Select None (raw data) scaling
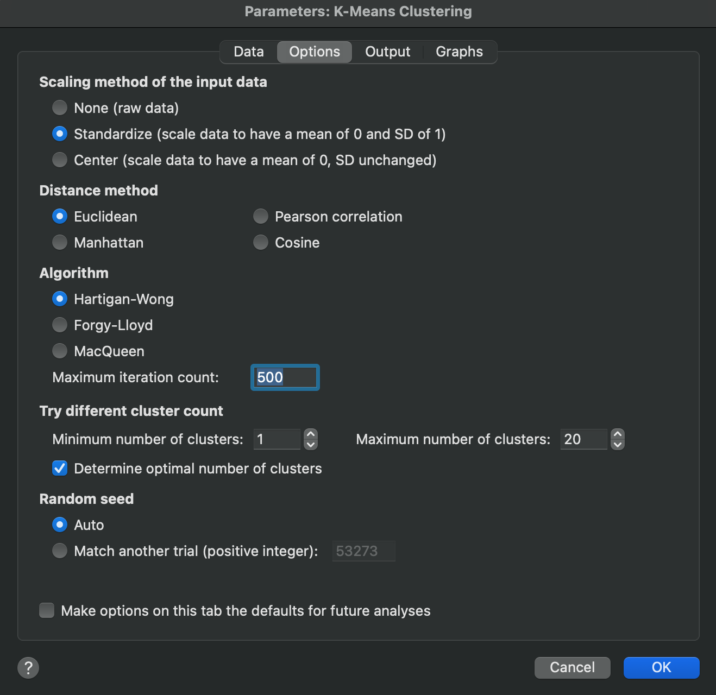The height and width of the screenshot is (695, 716). [x=60, y=108]
